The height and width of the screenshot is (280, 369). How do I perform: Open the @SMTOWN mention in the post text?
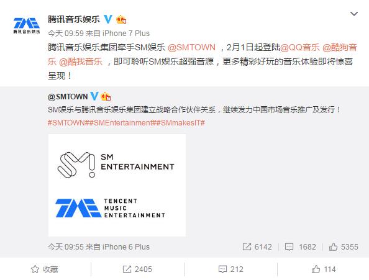click(x=191, y=47)
